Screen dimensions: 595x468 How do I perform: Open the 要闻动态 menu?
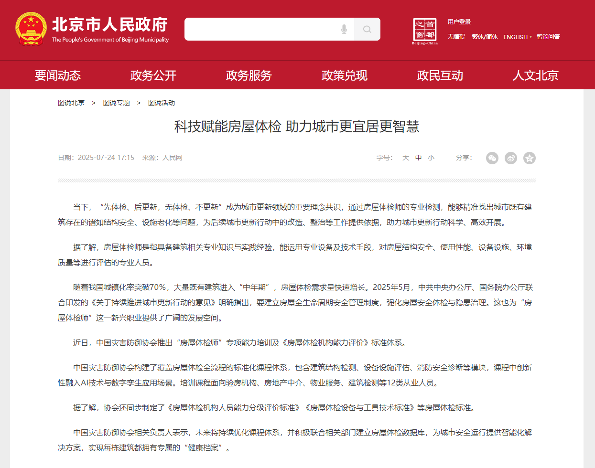(x=57, y=75)
